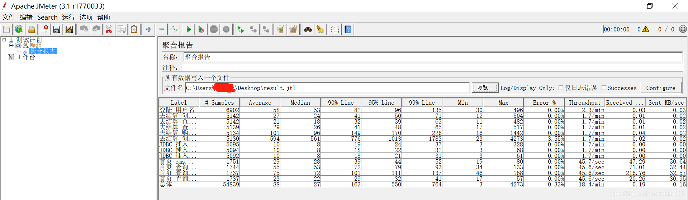Collapse the 线程组 tree node
This screenshot has height=200, width=688.
coord(11,45)
